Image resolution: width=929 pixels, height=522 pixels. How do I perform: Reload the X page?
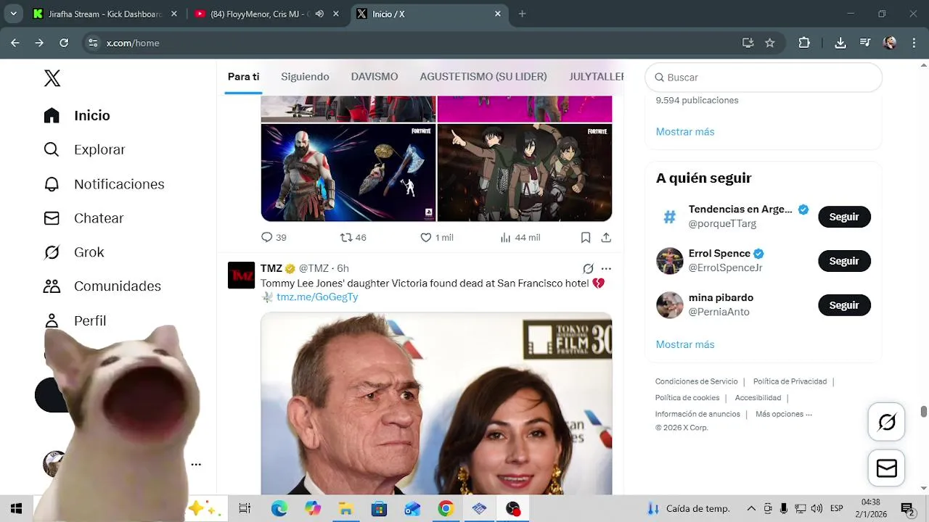coord(64,43)
